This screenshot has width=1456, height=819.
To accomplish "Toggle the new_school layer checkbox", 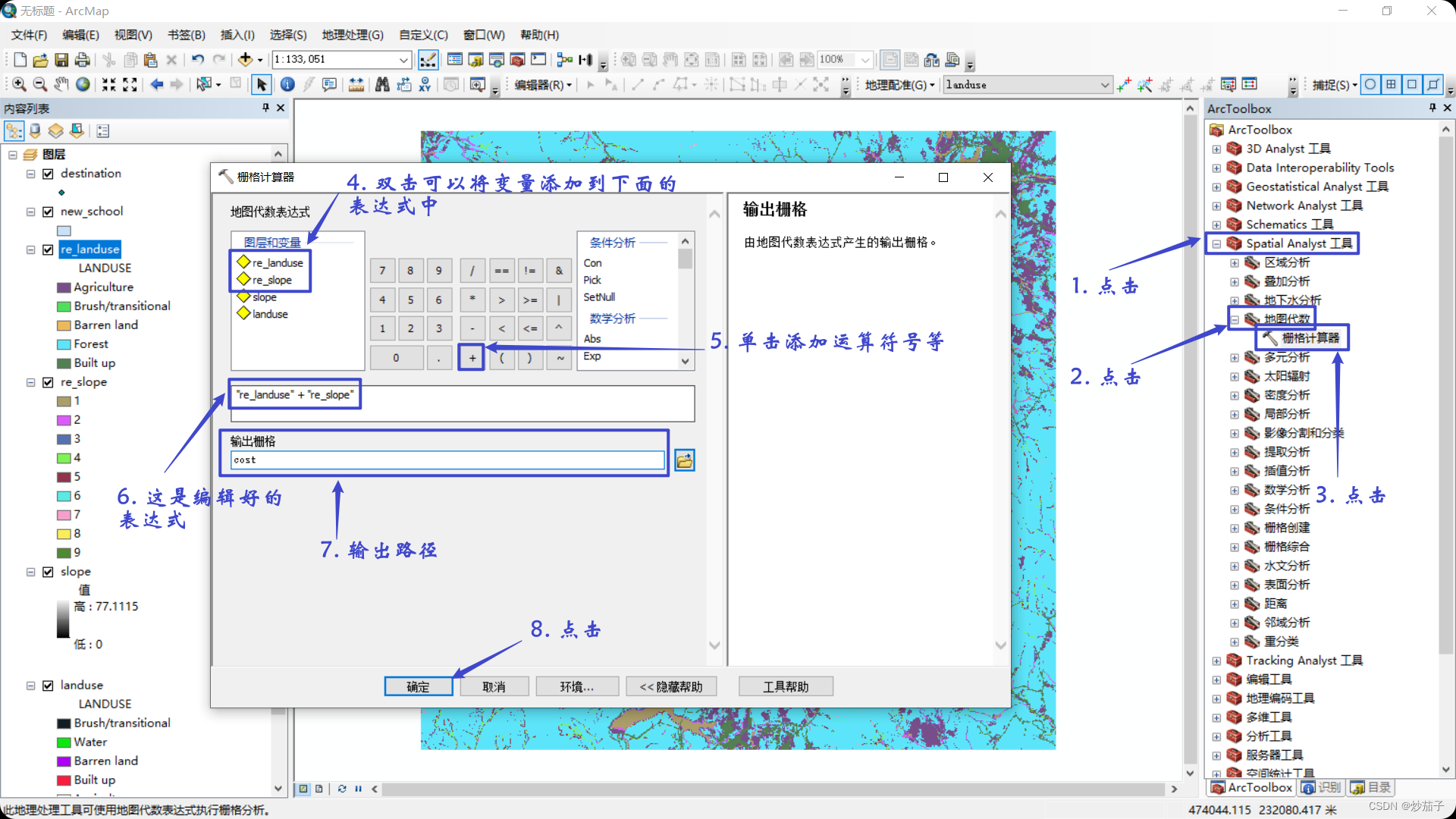I will (49, 212).
